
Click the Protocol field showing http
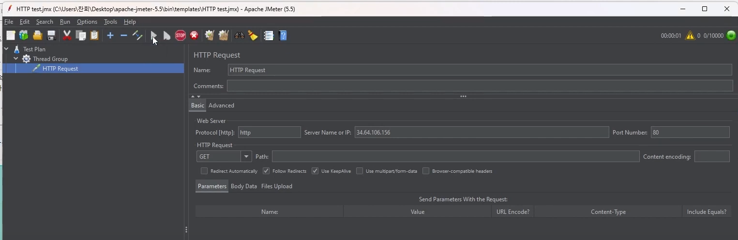point(269,133)
